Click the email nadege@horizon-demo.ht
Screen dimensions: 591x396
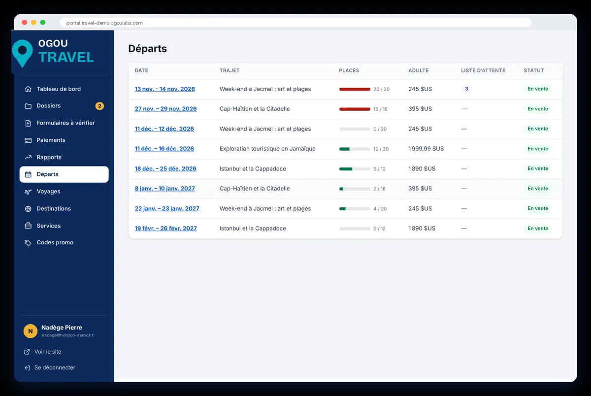tap(67, 335)
